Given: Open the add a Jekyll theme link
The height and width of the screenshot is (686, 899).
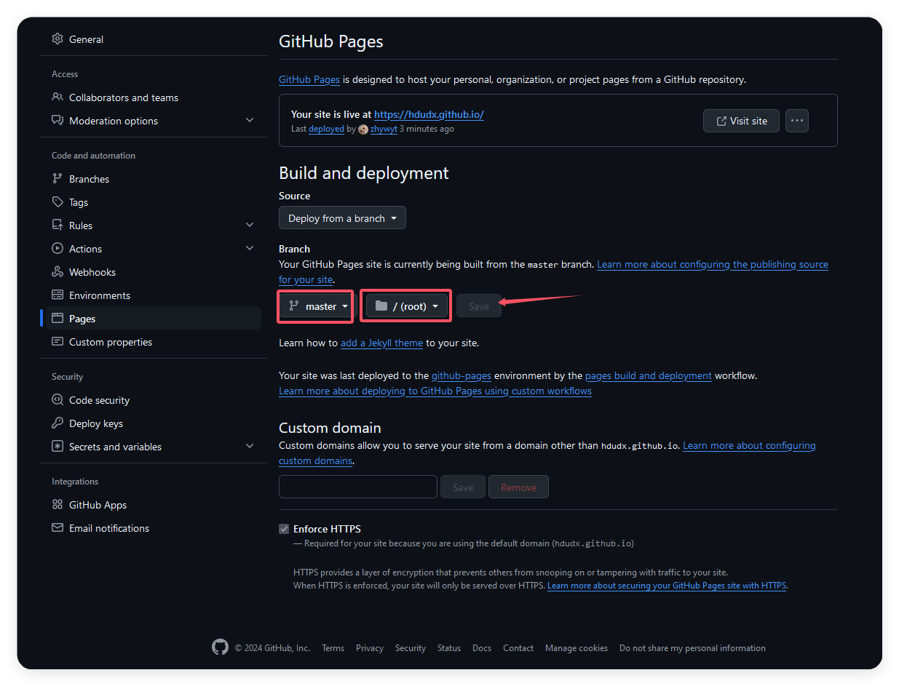Looking at the screenshot, I should [x=381, y=343].
